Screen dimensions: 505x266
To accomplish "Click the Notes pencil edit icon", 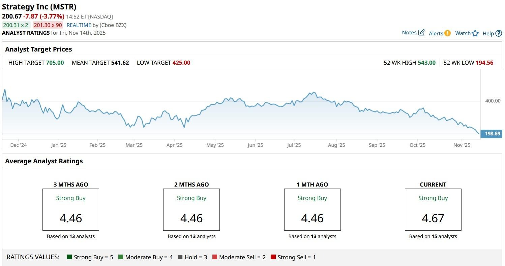I will point(421,33).
